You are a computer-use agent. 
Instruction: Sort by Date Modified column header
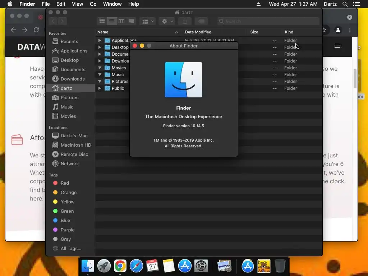[x=213, y=32]
